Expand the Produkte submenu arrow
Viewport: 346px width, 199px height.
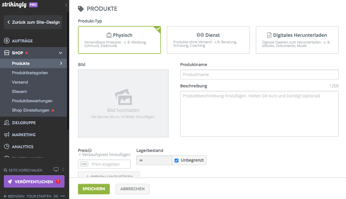[61, 63]
